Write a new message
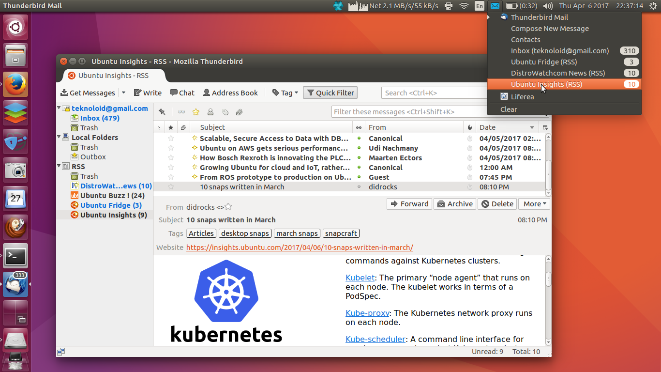Image resolution: width=661 pixels, height=372 pixels. click(x=148, y=93)
